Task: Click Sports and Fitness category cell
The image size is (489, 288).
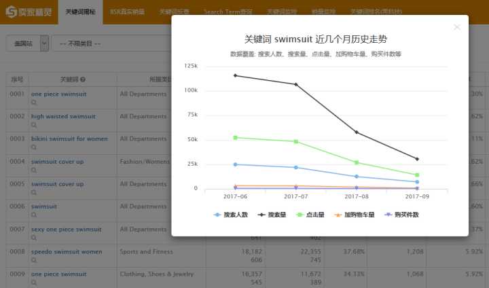Action: tap(146, 251)
